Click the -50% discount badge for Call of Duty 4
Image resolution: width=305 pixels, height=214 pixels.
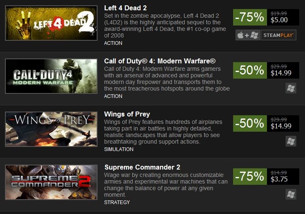(250, 70)
